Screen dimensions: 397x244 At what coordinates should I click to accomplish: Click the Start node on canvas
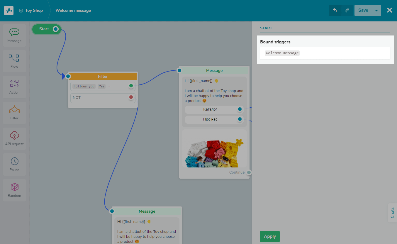point(44,29)
